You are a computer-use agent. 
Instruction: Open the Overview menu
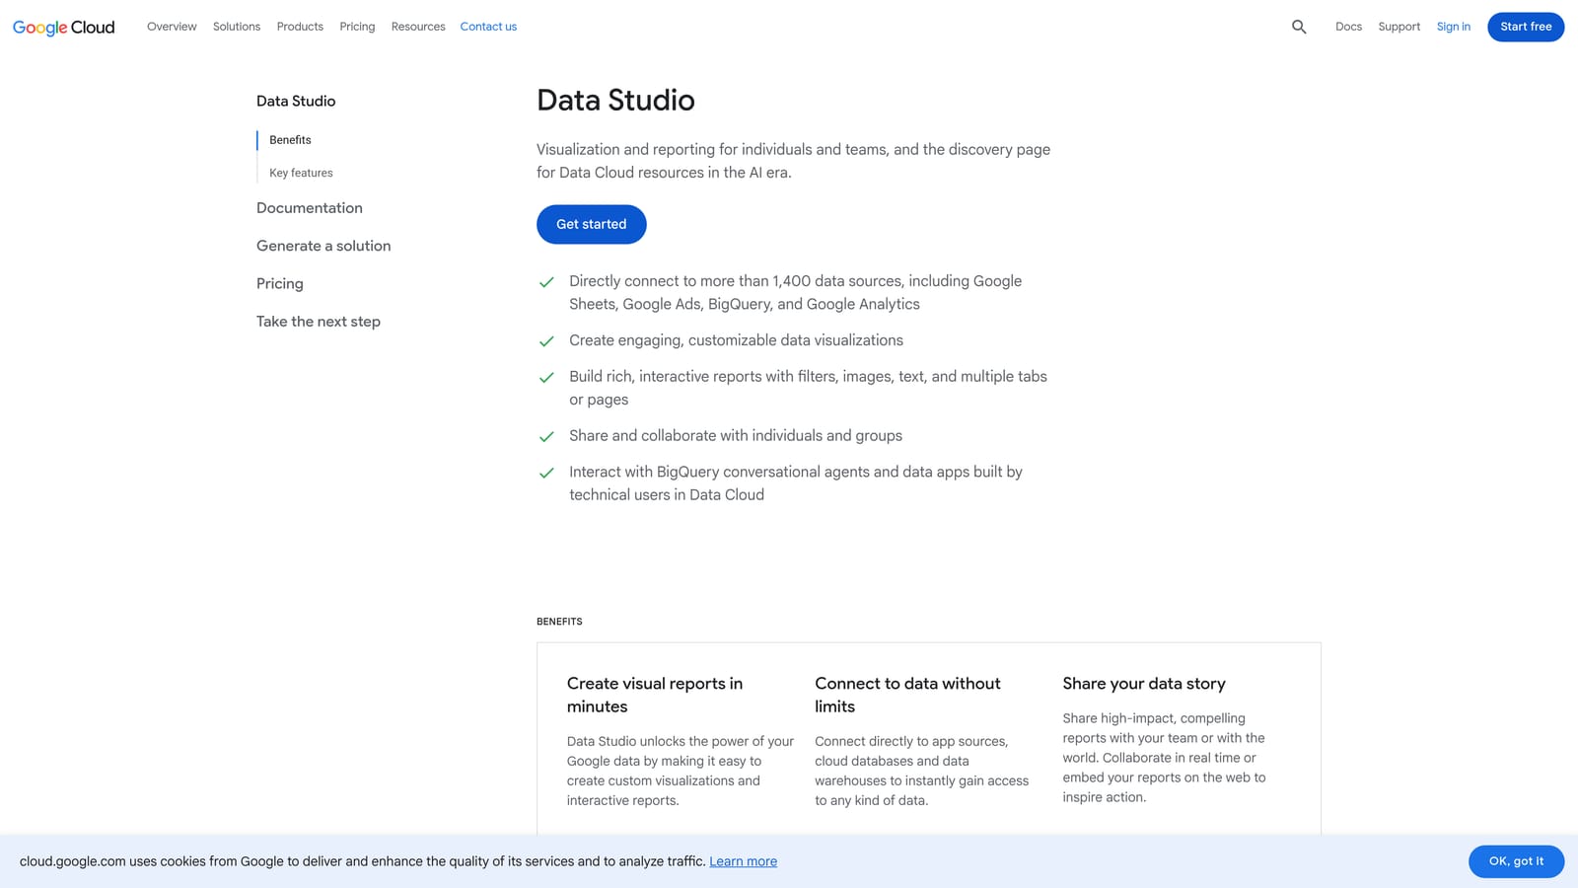click(x=172, y=27)
